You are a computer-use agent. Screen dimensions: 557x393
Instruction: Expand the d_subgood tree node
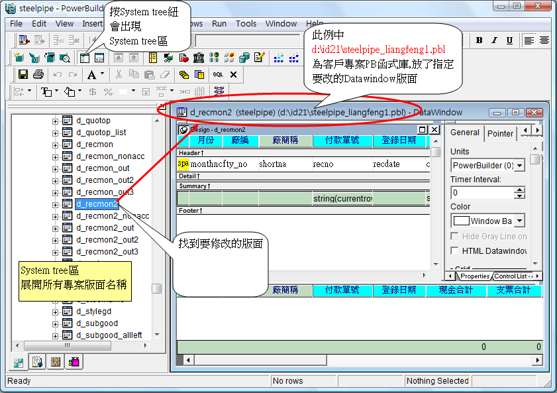click(x=55, y=324)
